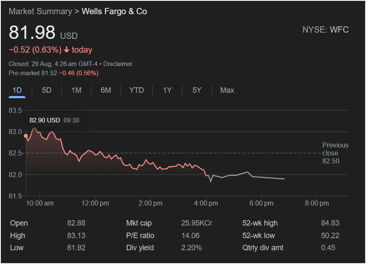366x264 pixels.
Task: Click the Wells Fargo & Co title
Action: 114,11
